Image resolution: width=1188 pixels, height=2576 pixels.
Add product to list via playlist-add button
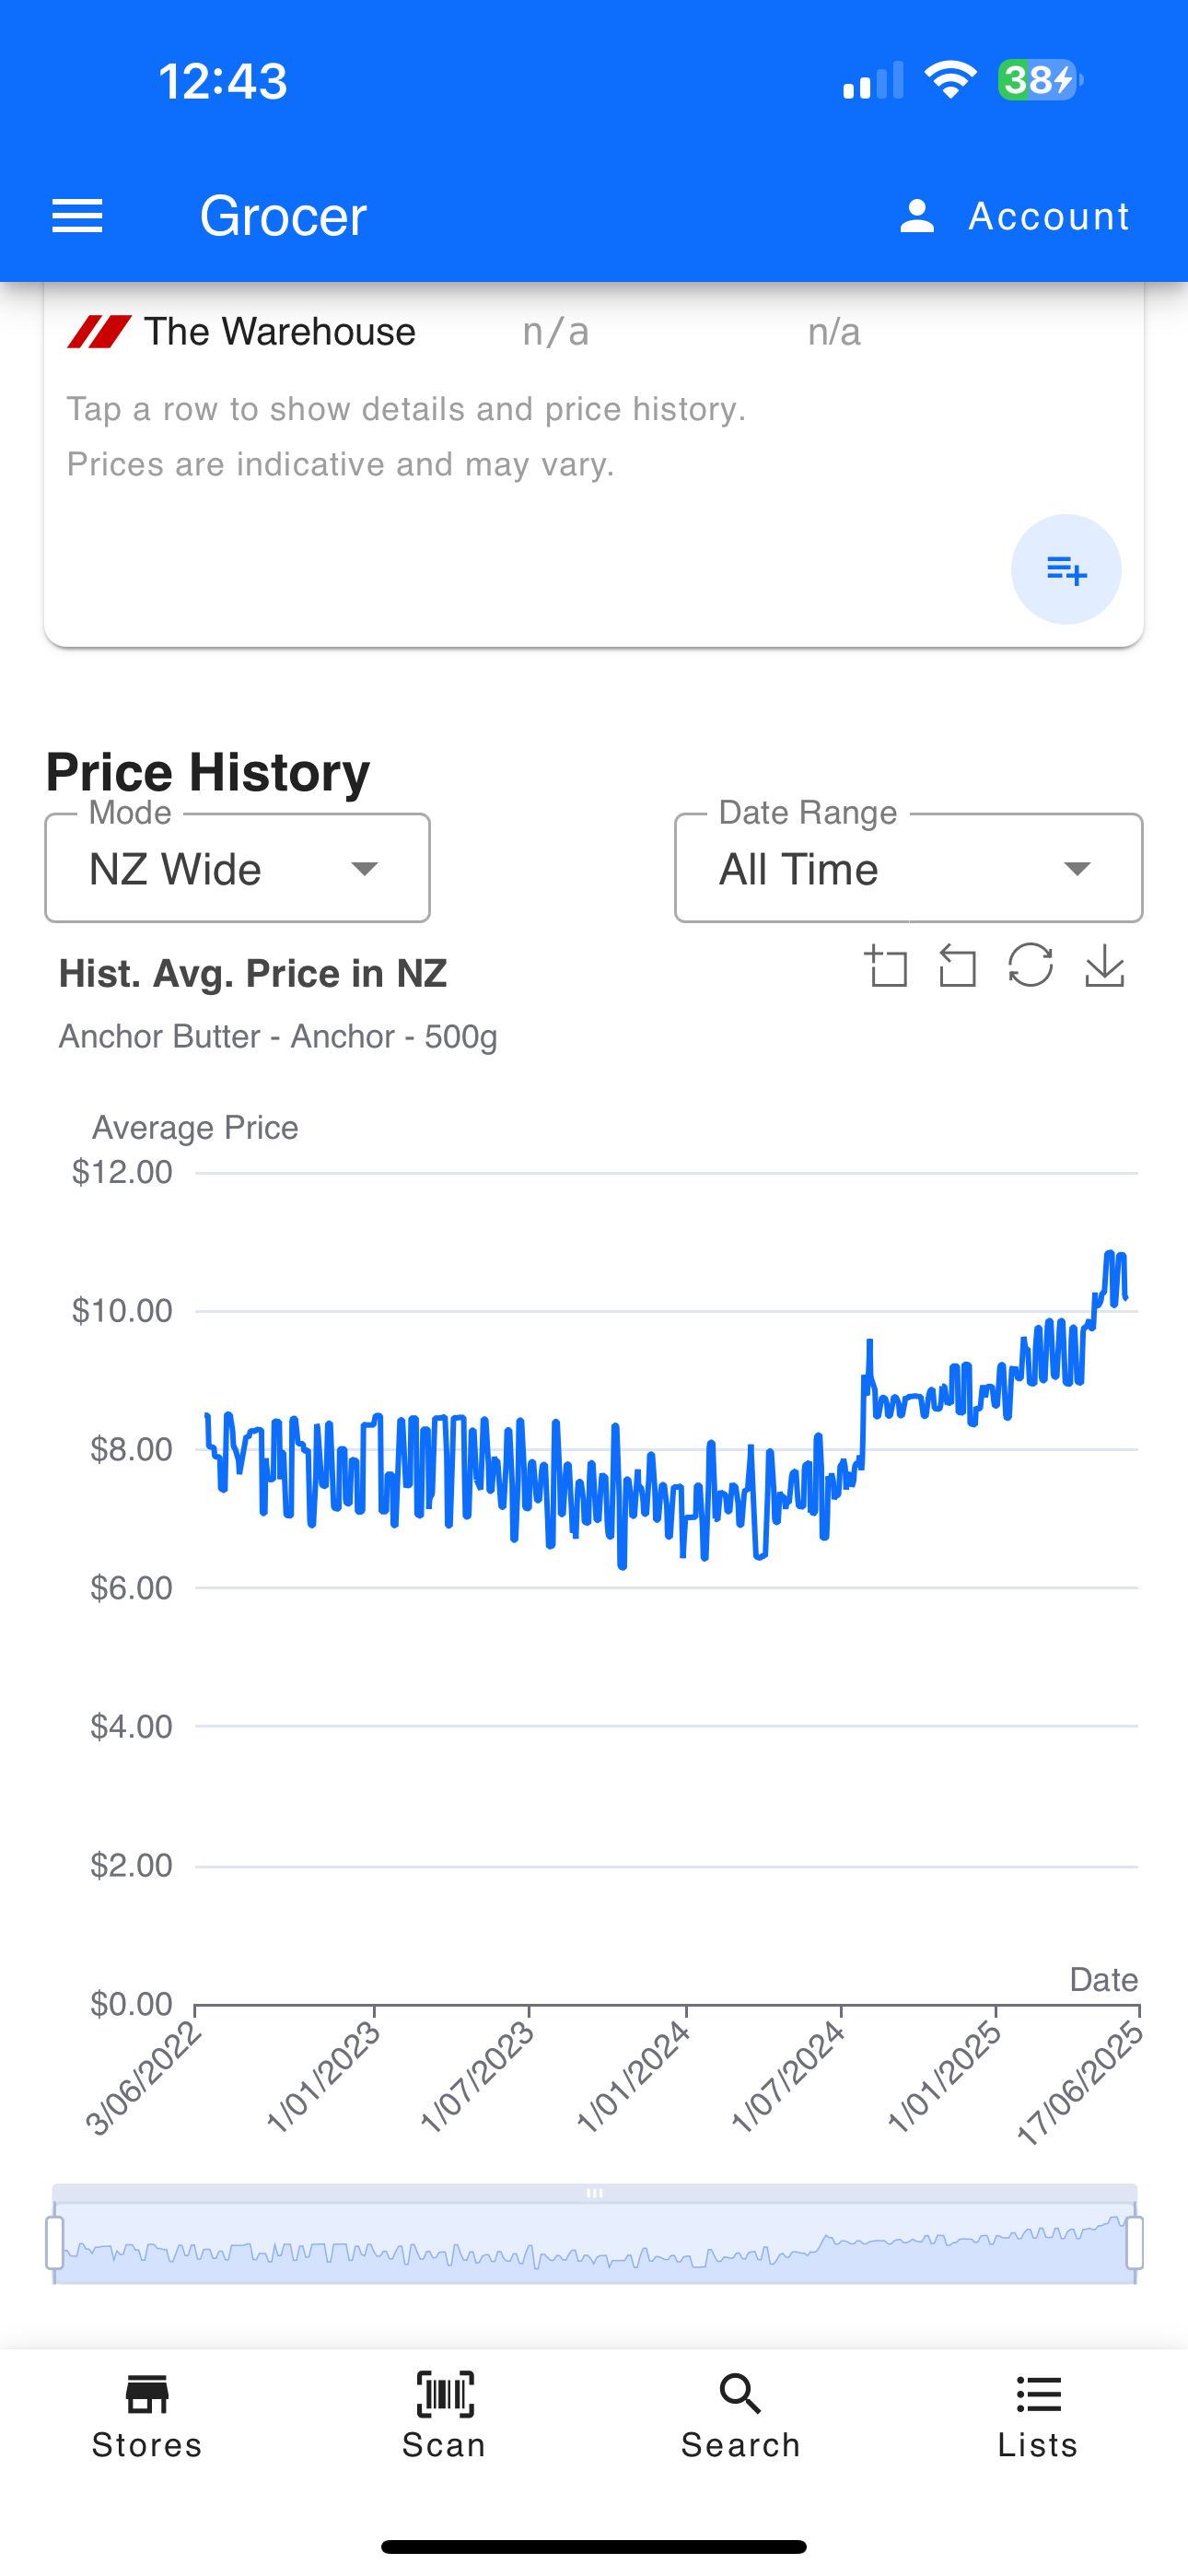(x=1065, y=570)
